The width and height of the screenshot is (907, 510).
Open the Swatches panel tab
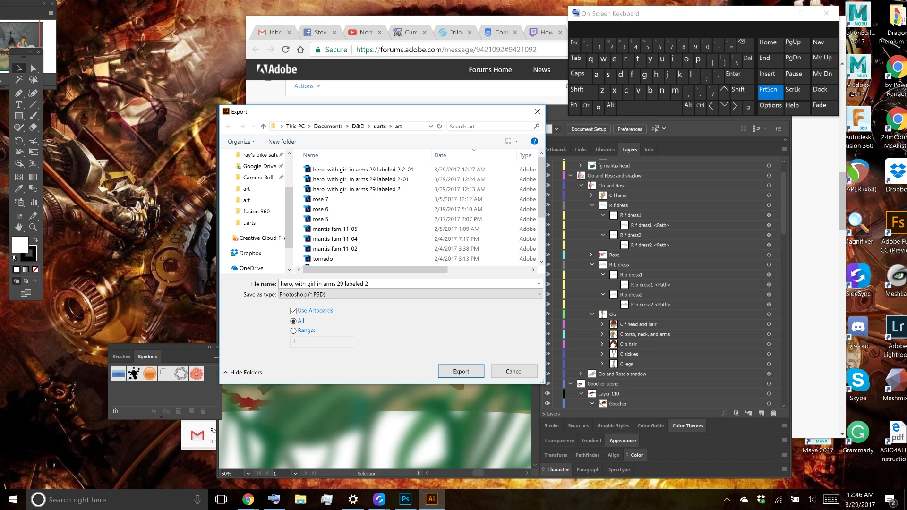(578, 425)
